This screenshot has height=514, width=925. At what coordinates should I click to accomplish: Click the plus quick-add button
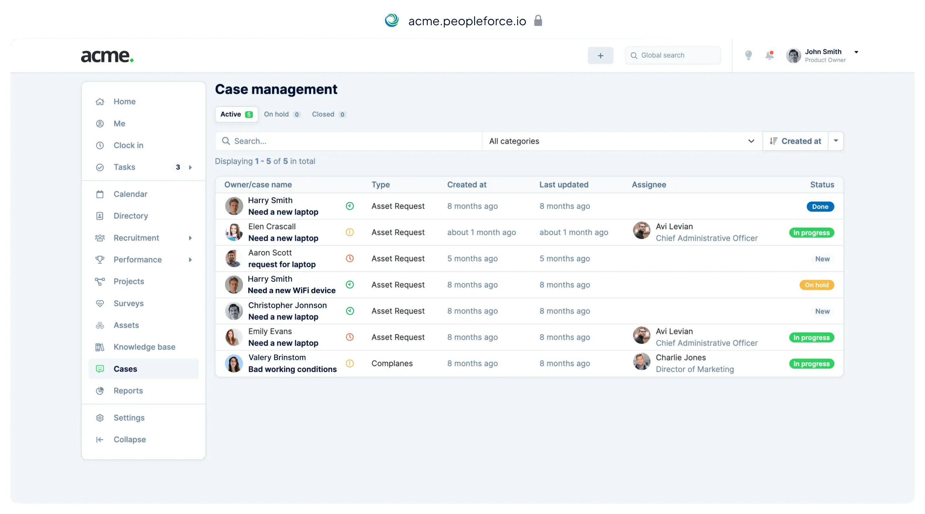(x=601, y=55)
